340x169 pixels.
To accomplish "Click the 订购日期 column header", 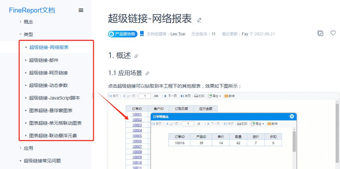I will click(x=181, y=109).
